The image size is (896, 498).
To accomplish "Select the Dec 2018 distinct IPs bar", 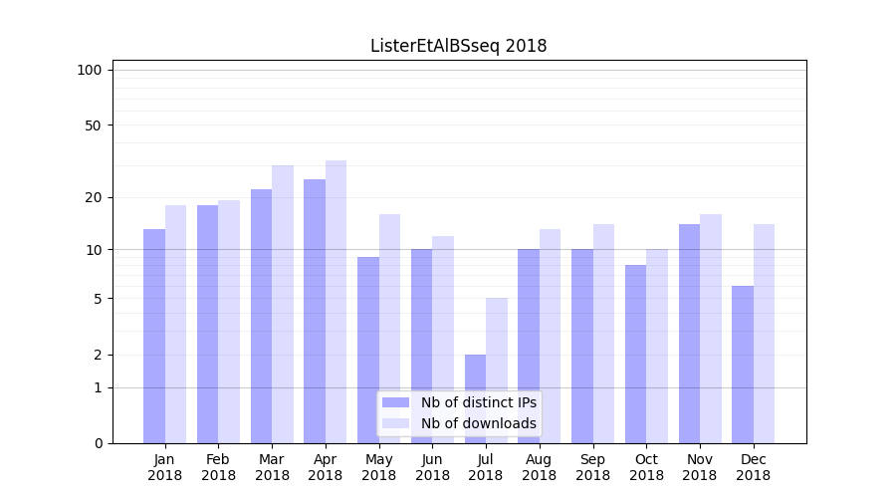I will (743, 365).
